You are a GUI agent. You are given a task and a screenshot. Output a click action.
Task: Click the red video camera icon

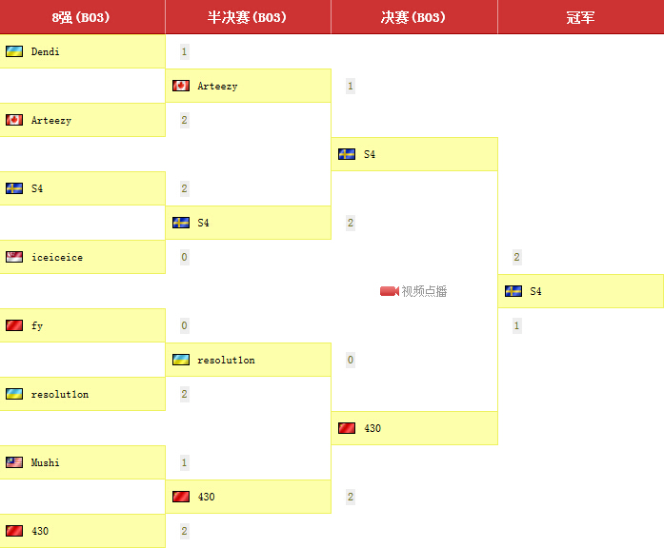tap(389, 291)
